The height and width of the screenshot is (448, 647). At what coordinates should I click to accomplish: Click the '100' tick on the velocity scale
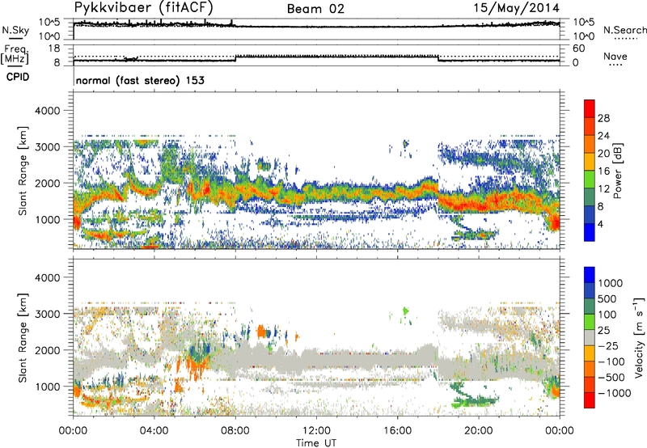click(607, 315)
